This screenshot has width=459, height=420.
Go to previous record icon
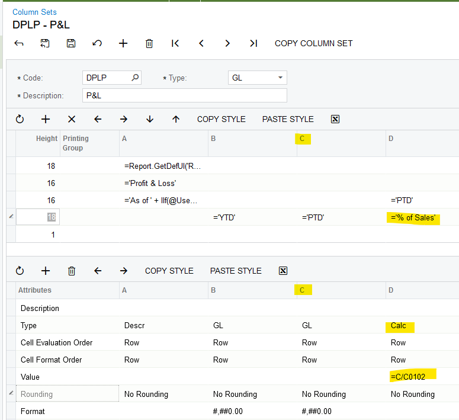pyautogui.click(x=201, y=43)
